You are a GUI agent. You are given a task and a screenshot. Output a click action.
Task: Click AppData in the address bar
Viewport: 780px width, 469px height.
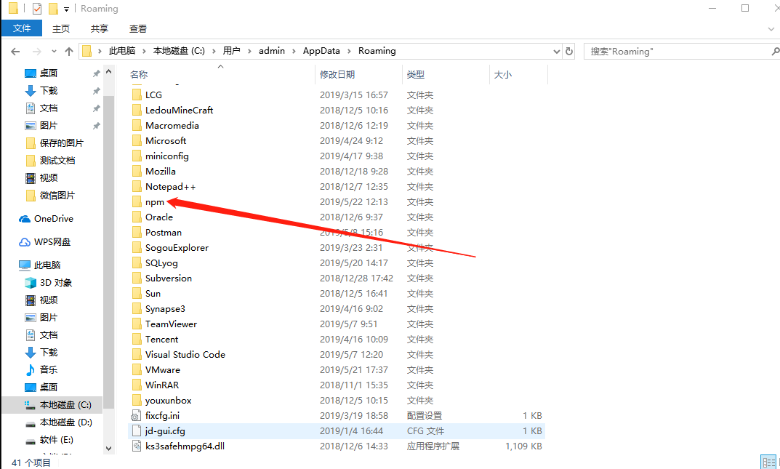pos(321,51)
